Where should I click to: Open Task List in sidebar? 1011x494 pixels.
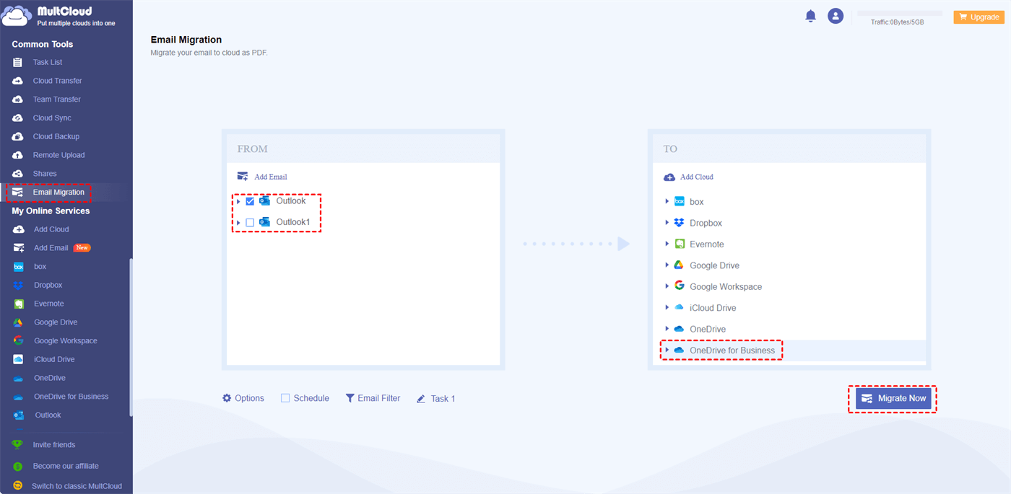(x=48, y=63)
